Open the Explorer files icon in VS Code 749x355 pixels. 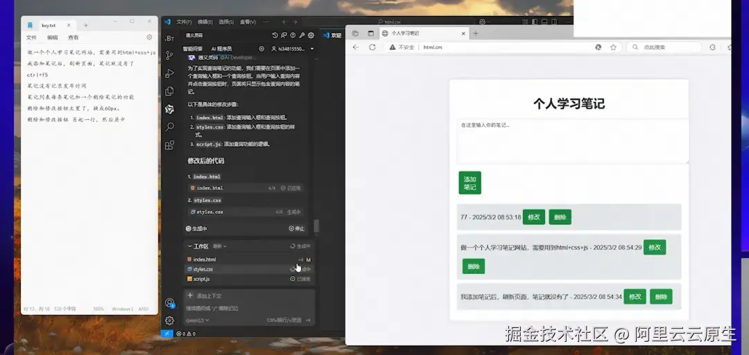[x=169, y=91]
